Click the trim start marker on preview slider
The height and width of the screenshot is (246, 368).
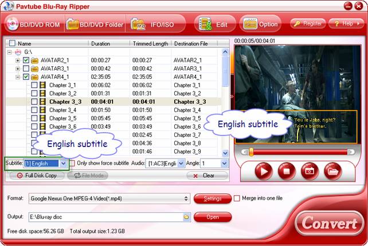[x=245, y=152]
